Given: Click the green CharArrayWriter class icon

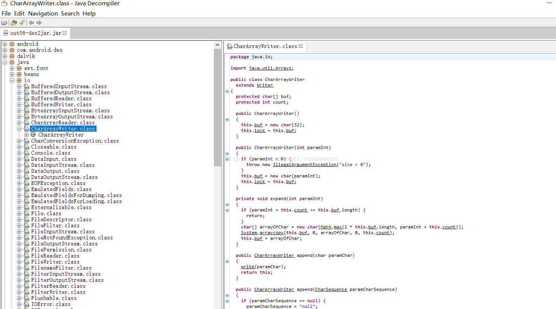Looking at the screenshot, I should click(x=33, y=135).
